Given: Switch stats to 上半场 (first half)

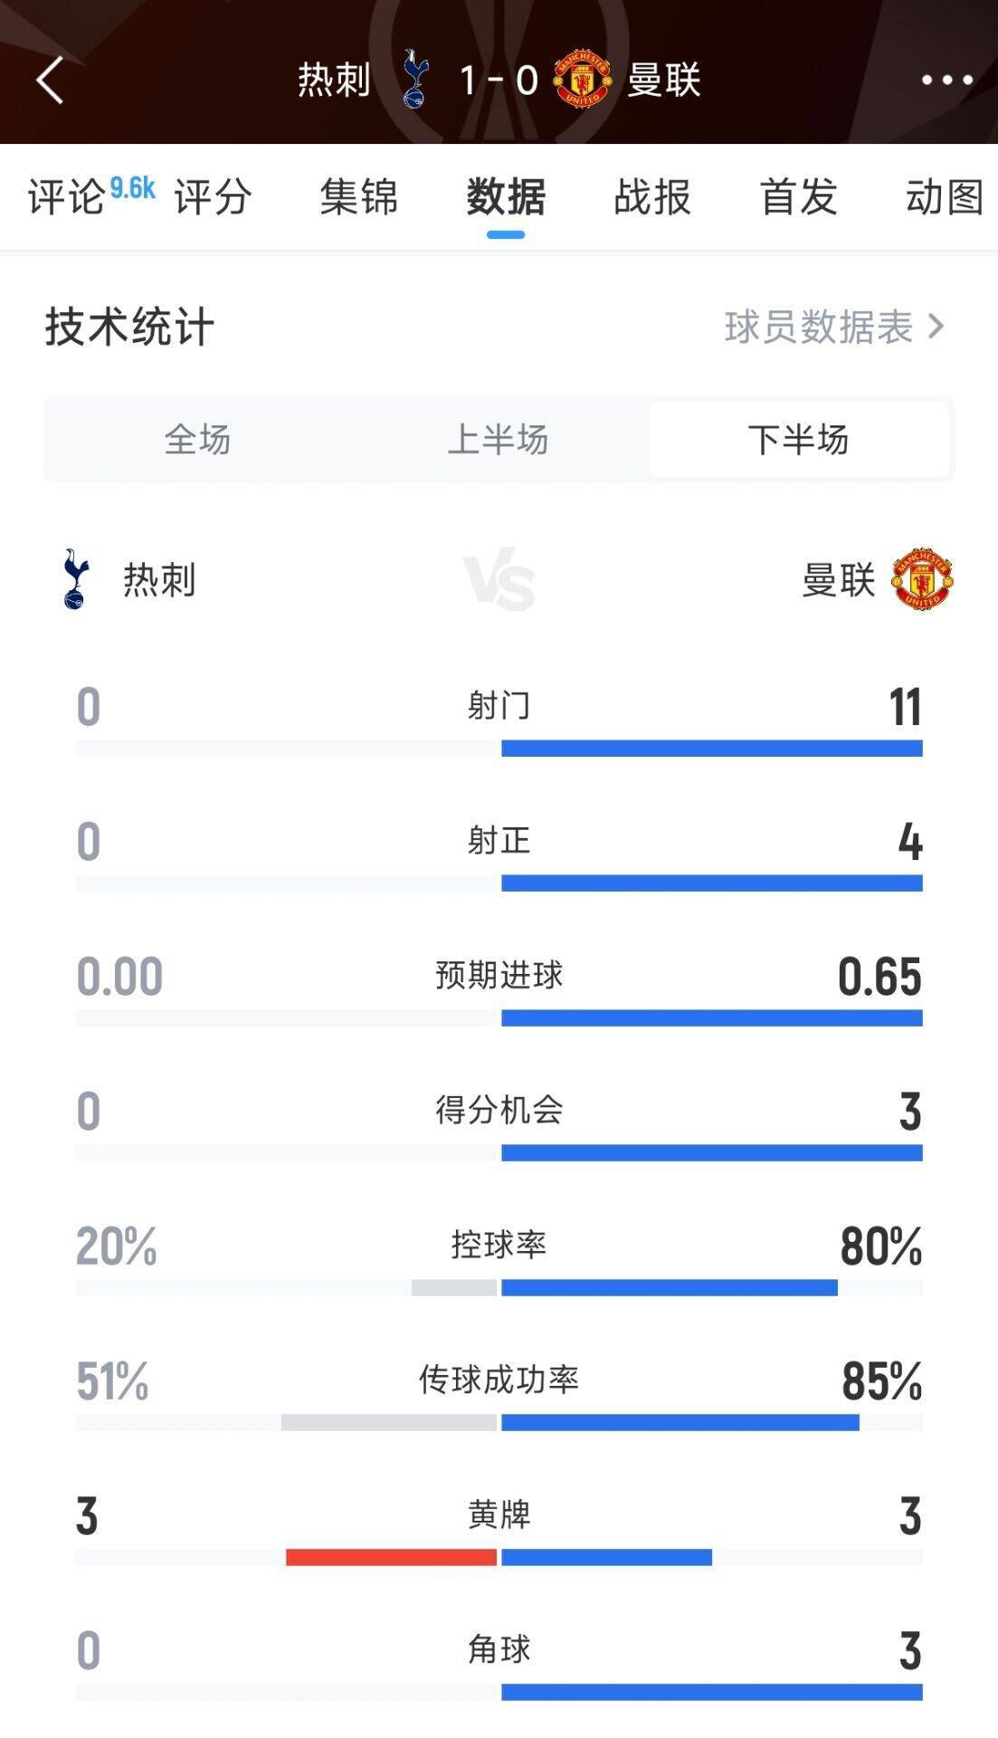Looking at the screenshot, I should pyautogui.click(x=499, y=441).
